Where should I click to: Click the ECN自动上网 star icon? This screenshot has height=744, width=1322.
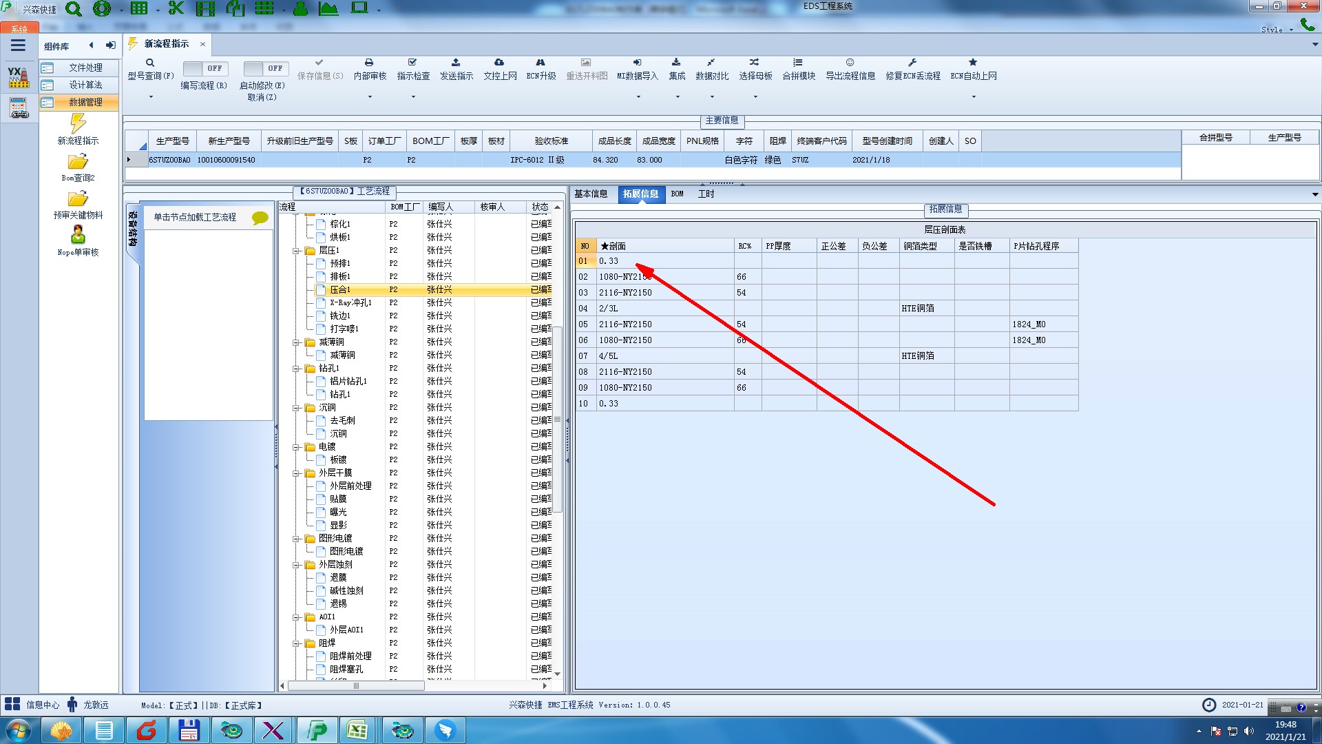pos(973,63)
